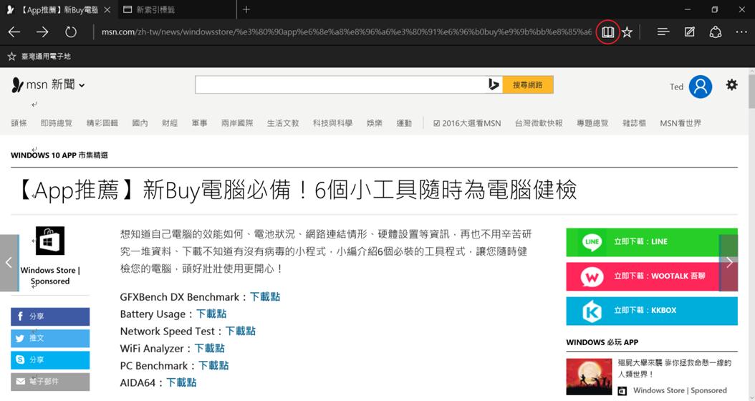Click the Bing logo in search box
The image size is (755, 401).
click(x=494, y=84)
